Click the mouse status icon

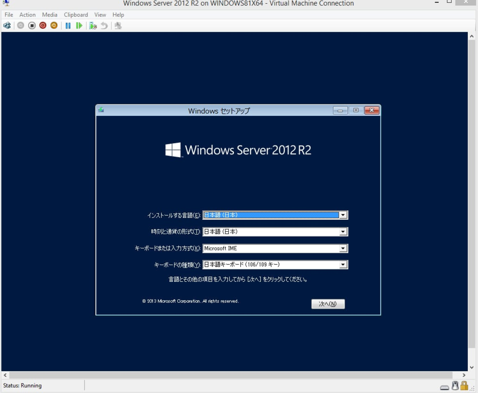455,386
